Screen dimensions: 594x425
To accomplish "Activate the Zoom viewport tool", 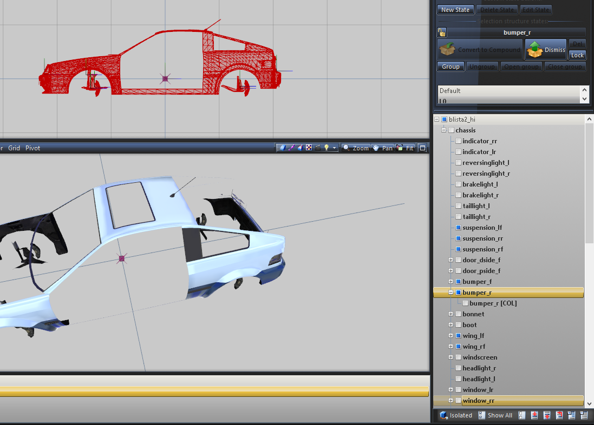I will (355, 148).
